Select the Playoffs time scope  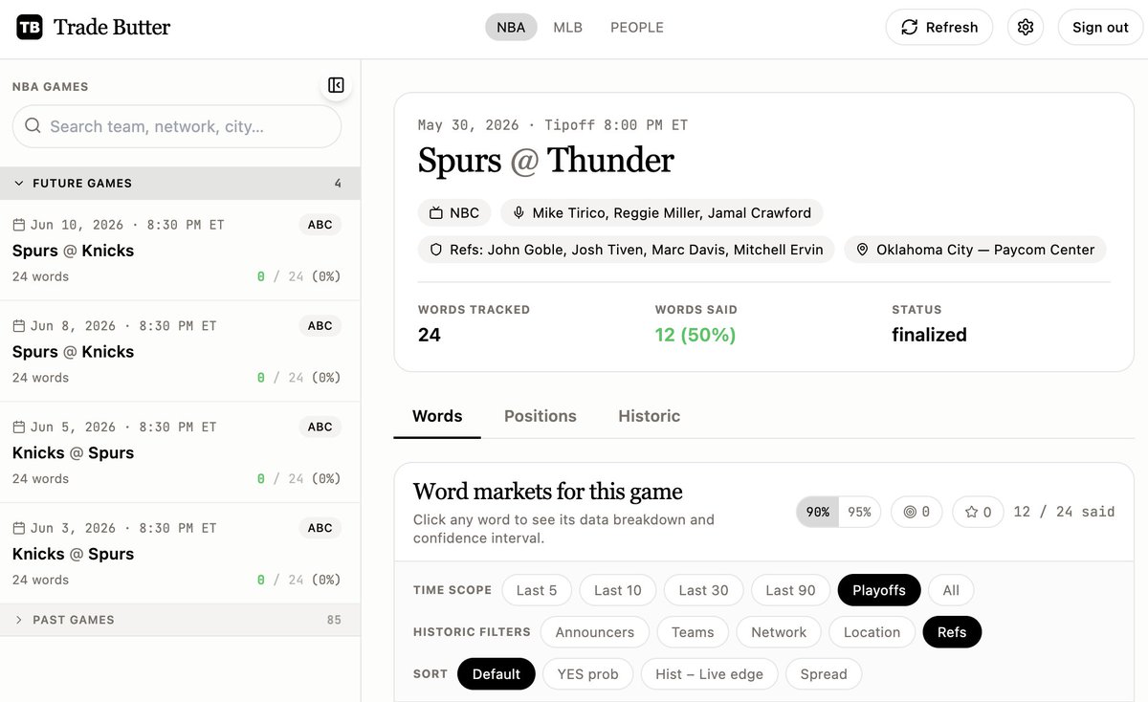point(879,590)
